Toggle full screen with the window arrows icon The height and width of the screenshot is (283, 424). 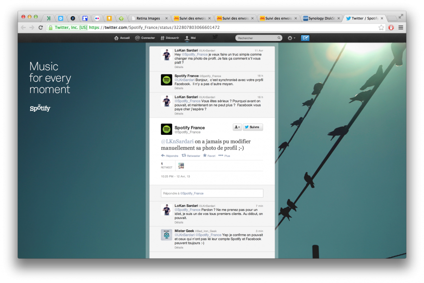(401, 17)
